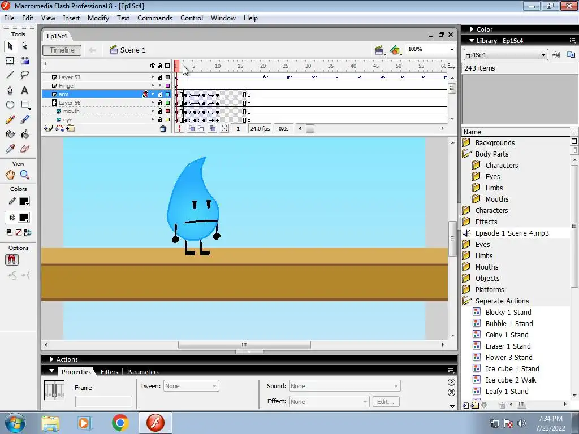This screenshot has height=434, width=579.
Task: Click the Timeline toggle button
Action: point(62,50)
